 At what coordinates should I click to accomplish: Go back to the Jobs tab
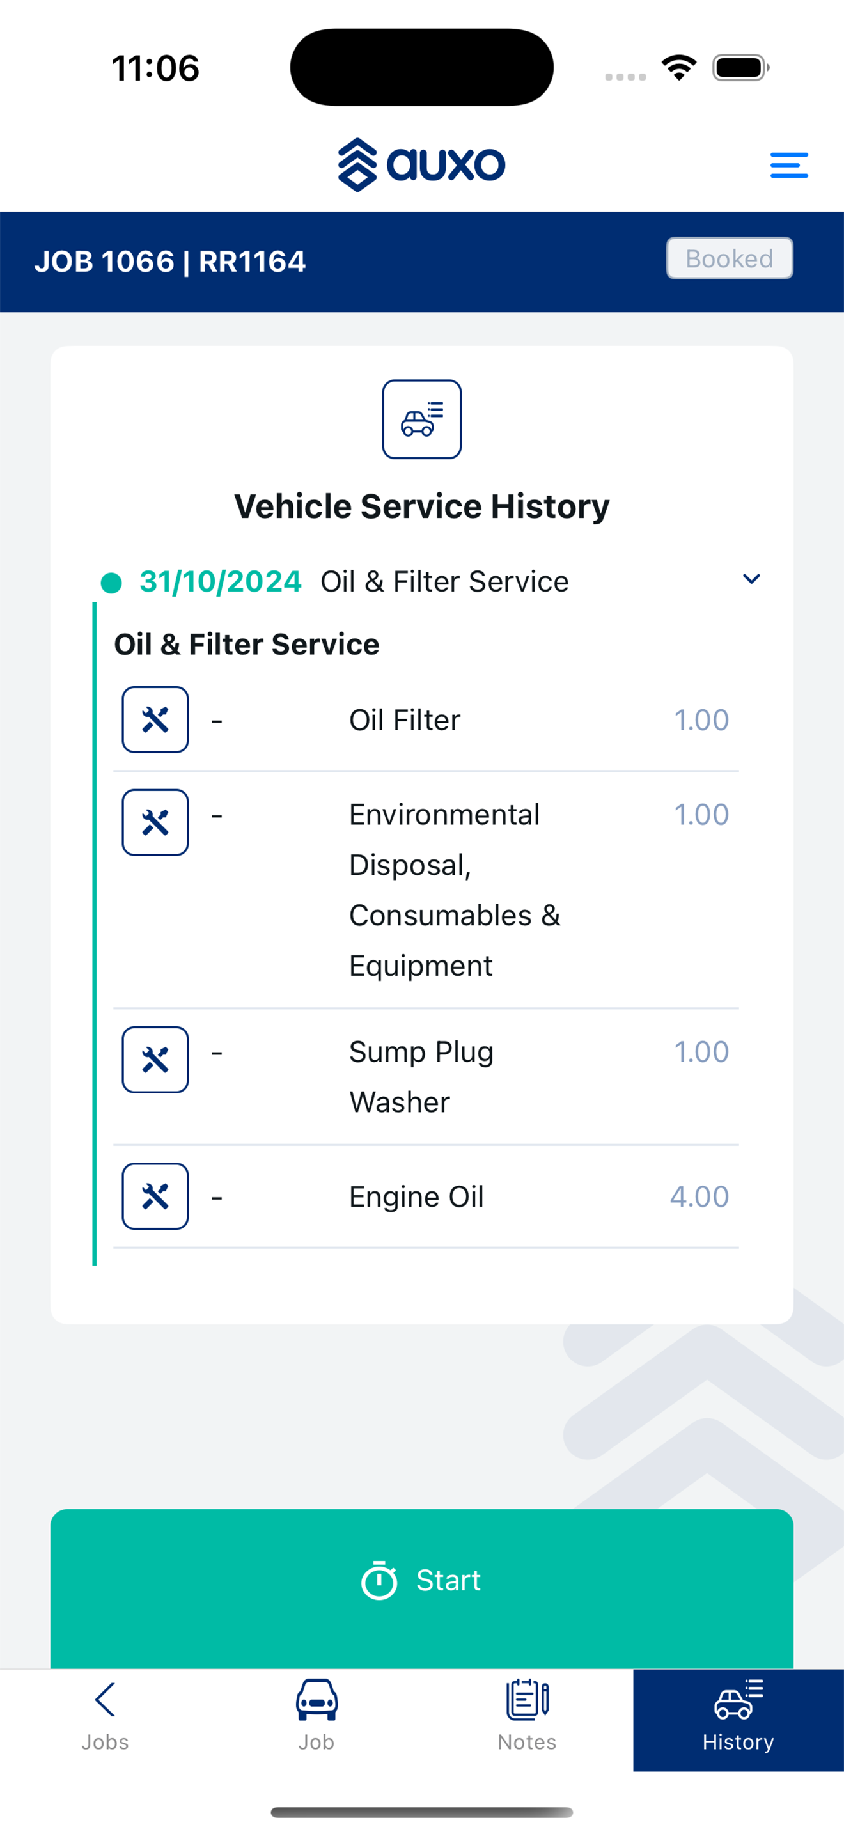coord(105,1720)
